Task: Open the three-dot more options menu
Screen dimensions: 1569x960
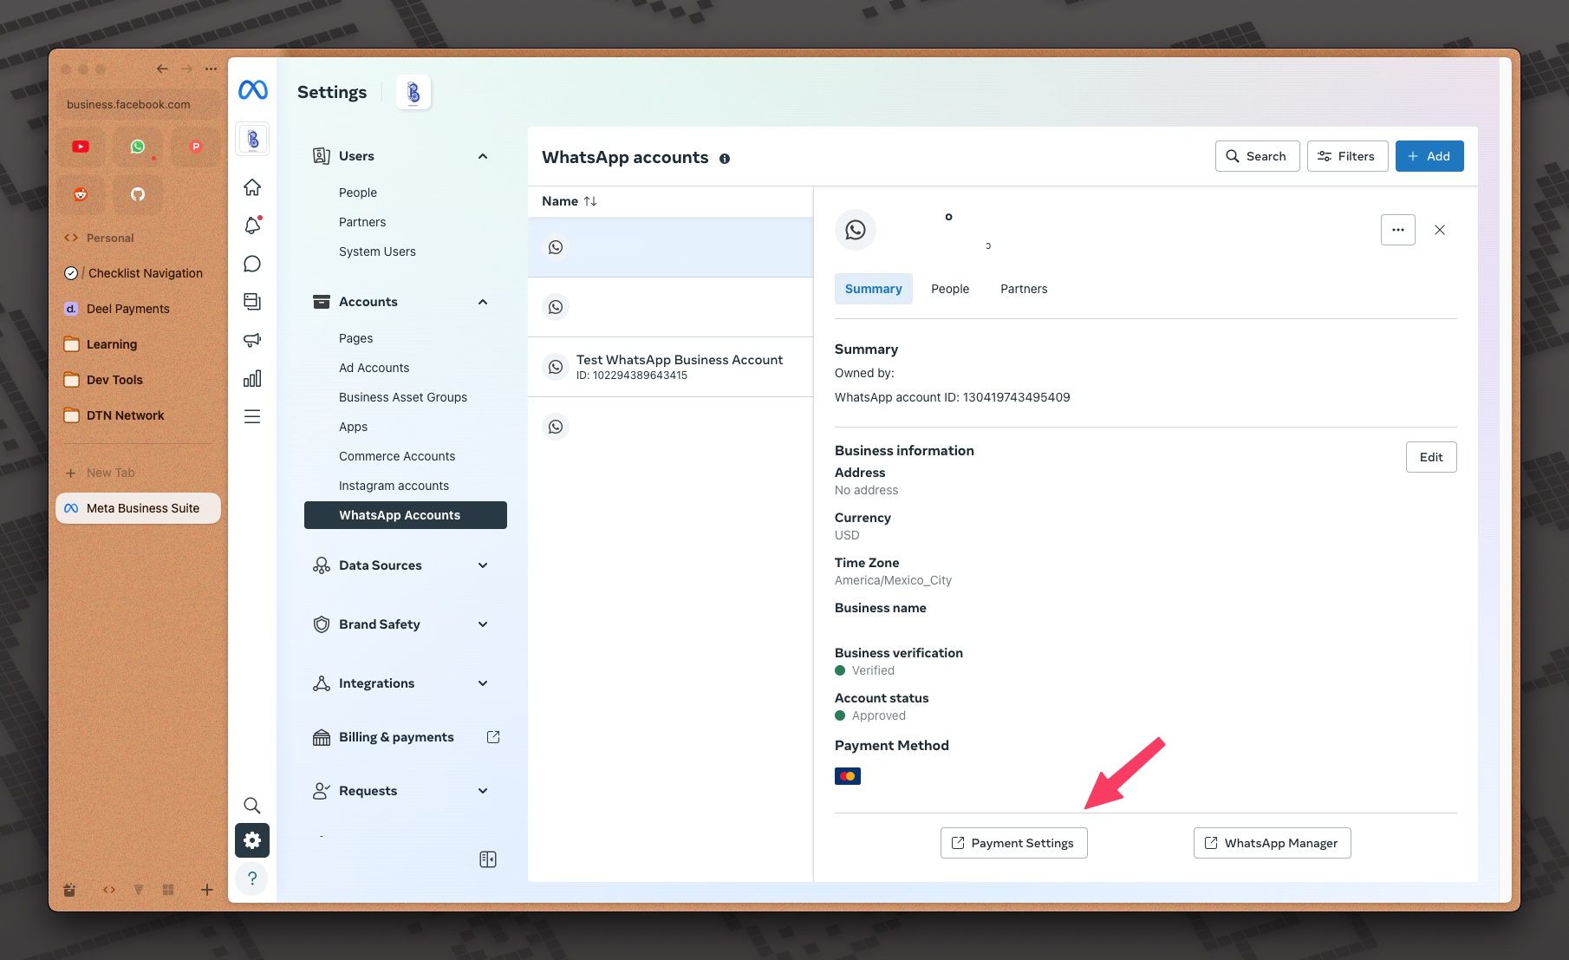Action: tap(1397, 230)
